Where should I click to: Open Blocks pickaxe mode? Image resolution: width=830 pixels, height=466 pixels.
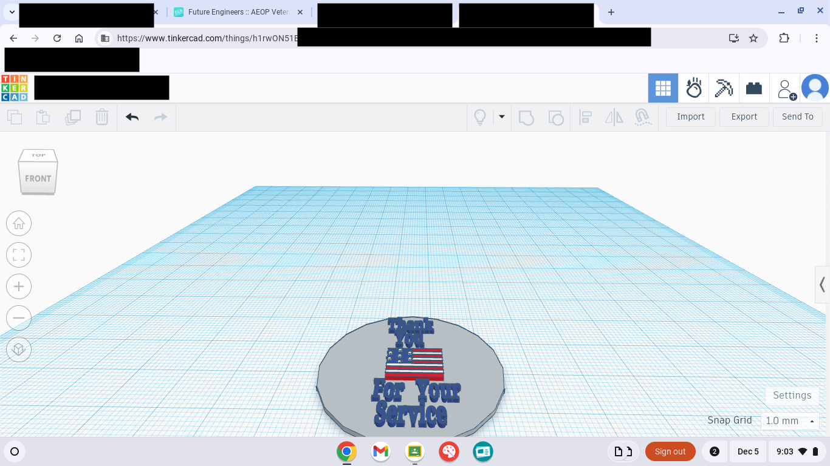click(724, 89)
